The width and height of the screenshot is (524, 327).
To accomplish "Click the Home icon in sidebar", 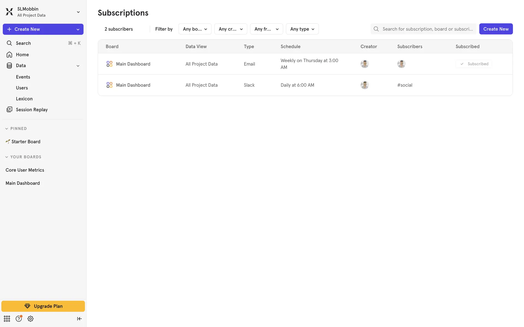I will 9,55.
